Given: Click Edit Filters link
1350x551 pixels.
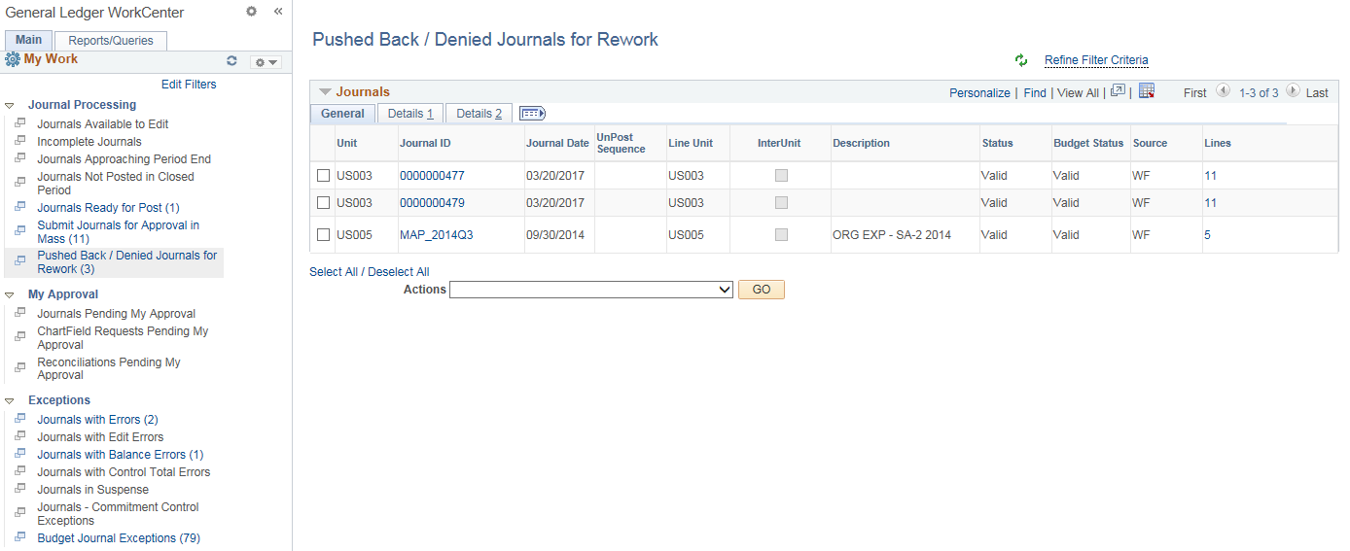Looking at the screenshot, I should tap(189, 85).
